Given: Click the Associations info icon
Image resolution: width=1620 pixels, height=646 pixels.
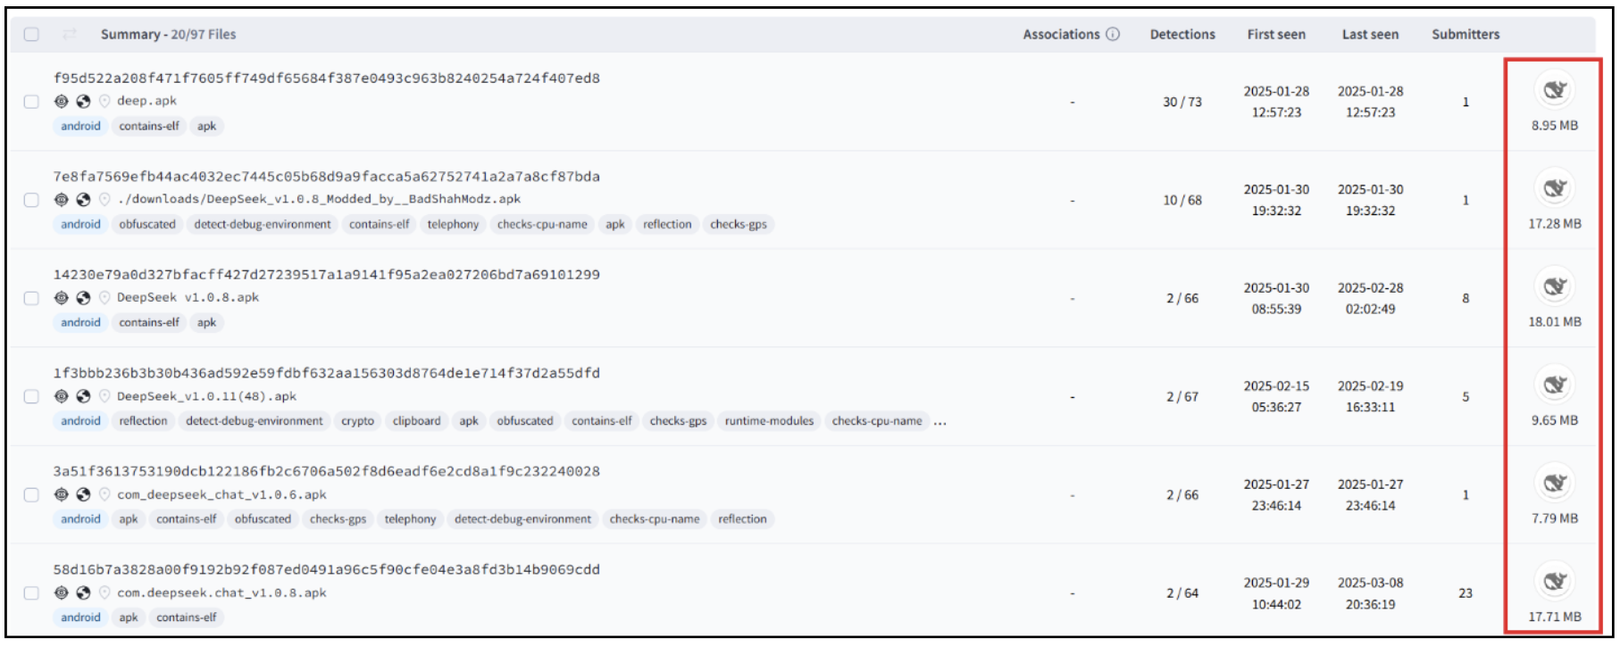Looking at the screenshot, I should pos(1113,34).
